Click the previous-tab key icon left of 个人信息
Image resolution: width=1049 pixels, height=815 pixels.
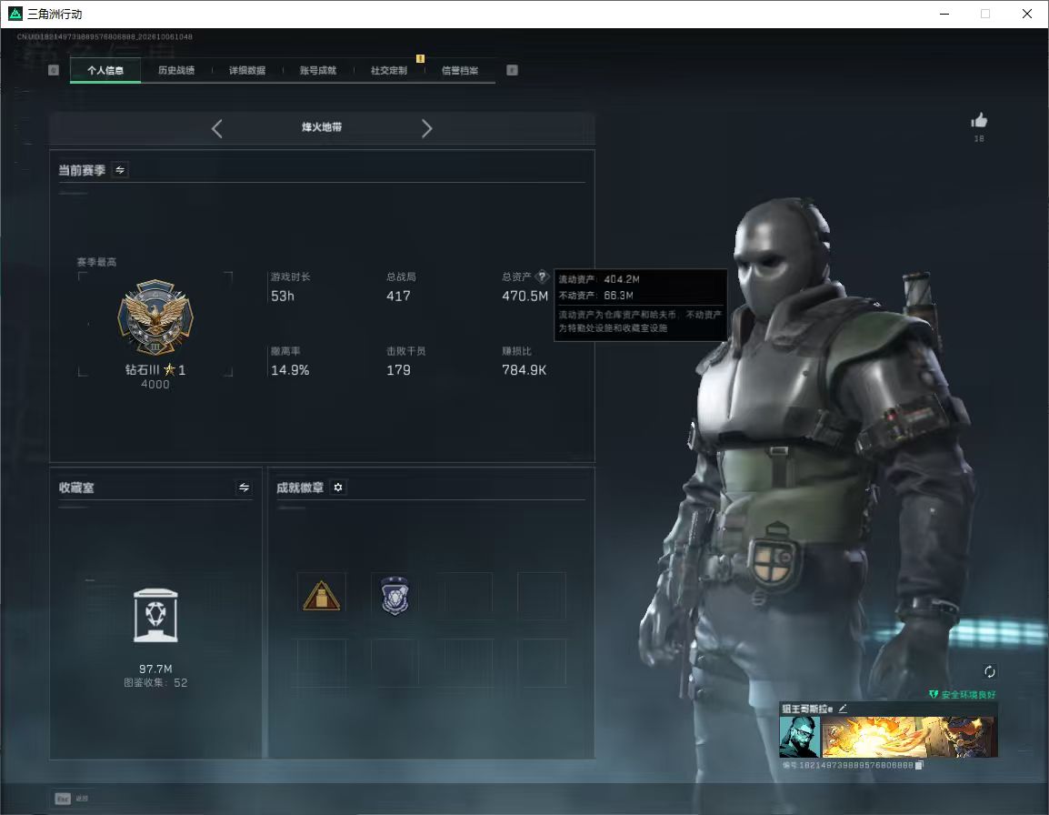coord(54,70)
